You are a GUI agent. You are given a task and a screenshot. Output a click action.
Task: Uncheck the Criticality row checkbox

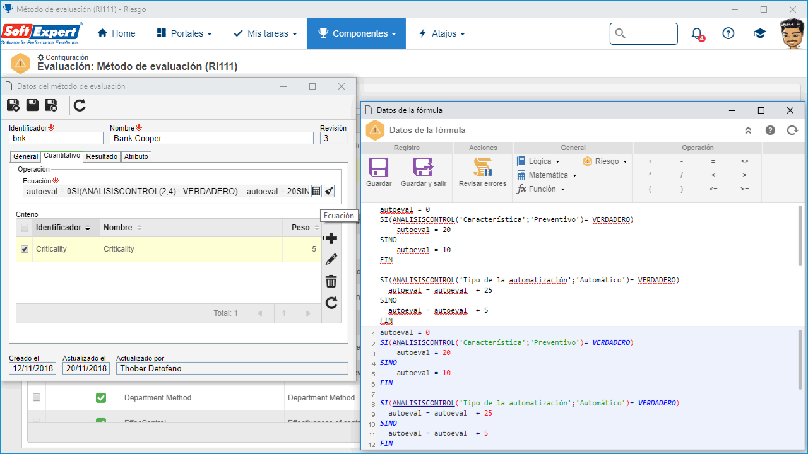tap(25, 249)
